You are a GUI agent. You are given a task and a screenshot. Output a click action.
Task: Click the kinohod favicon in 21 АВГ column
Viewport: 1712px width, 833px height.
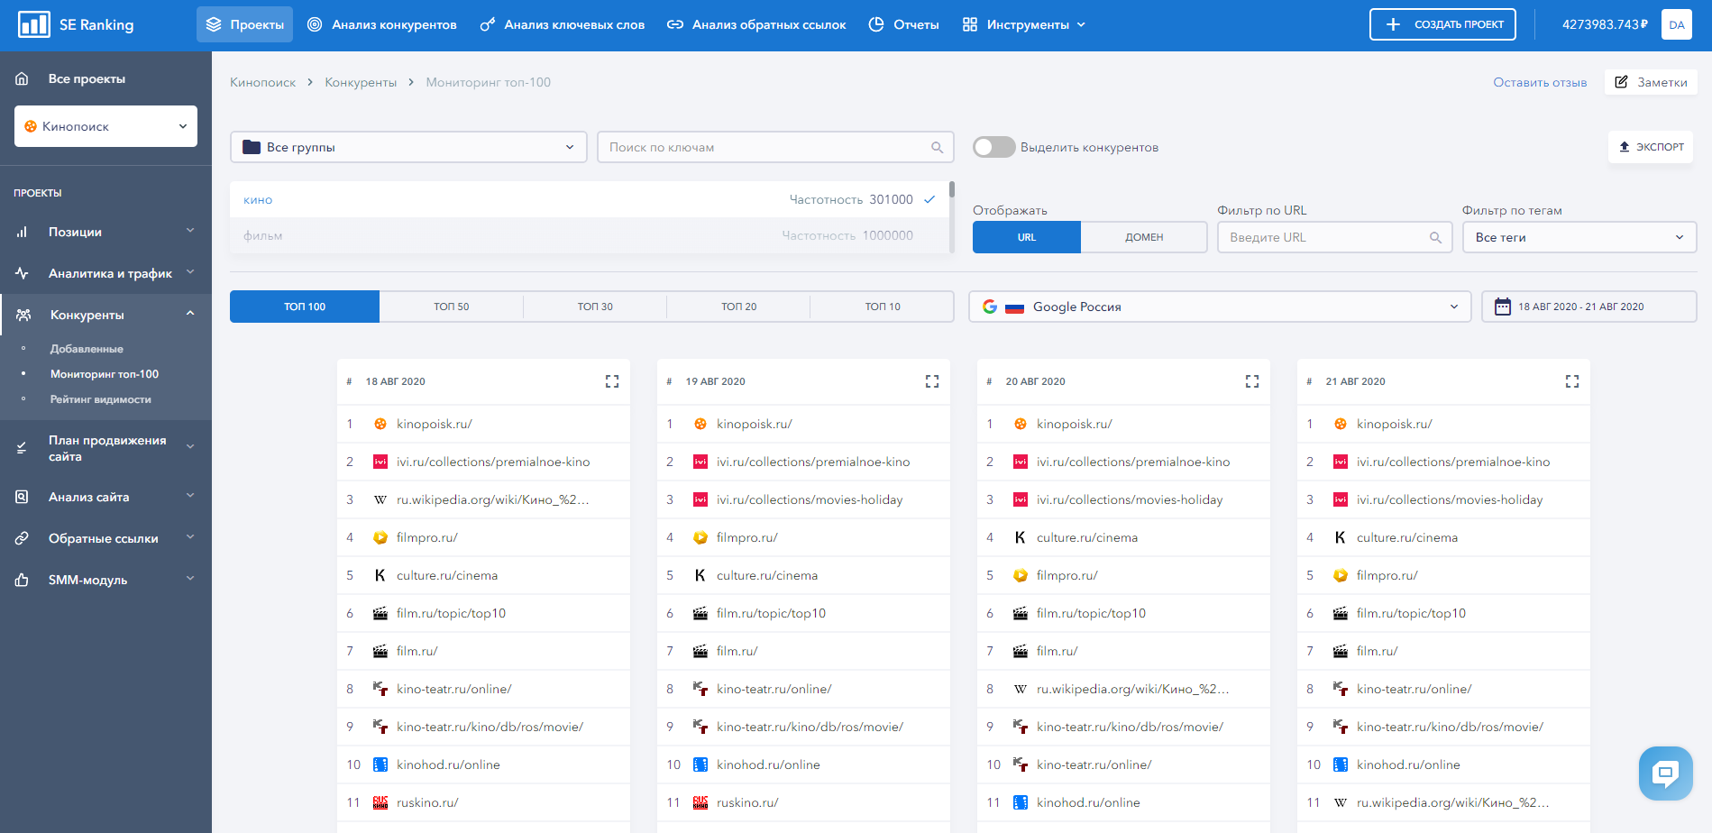pyautogui.click(x=1341, y=764)
